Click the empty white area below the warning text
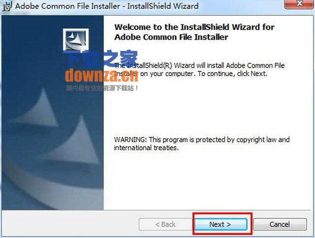Screen dimensions: 315x238 (x=207, y=180)
